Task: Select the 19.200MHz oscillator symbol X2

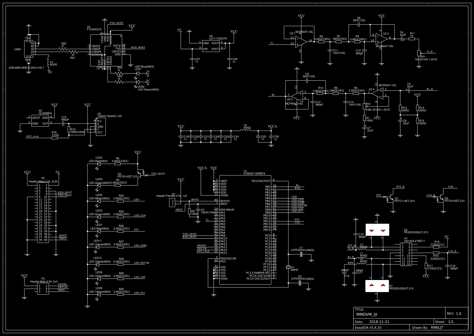Action: (40, 121)
